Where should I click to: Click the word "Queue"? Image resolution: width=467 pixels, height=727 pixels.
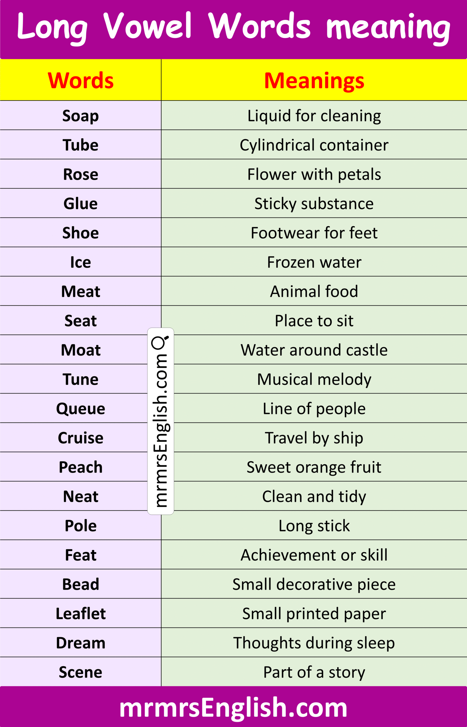click(81, 409)
